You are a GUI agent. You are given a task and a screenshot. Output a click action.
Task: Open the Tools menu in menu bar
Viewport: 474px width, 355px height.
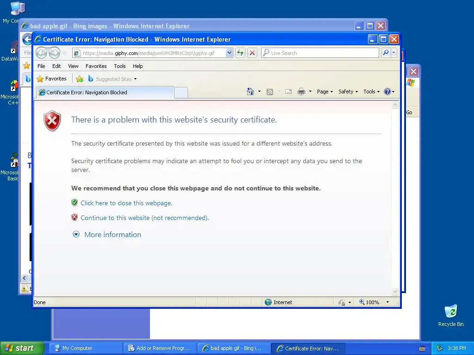click(120, 66)
